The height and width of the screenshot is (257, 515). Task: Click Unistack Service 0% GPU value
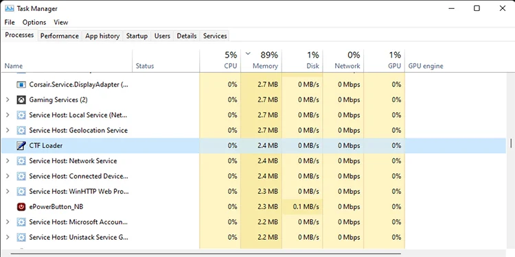tap(396, 237)
